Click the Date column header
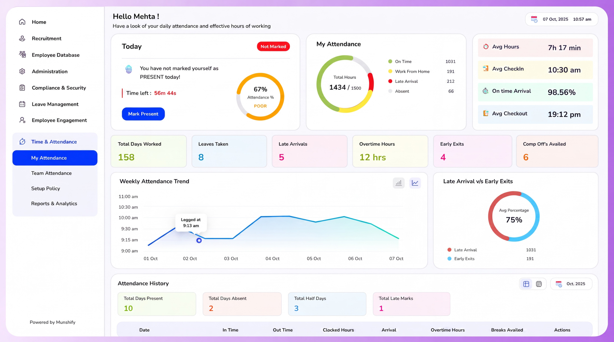614x342 pixels. pos(144,330)
